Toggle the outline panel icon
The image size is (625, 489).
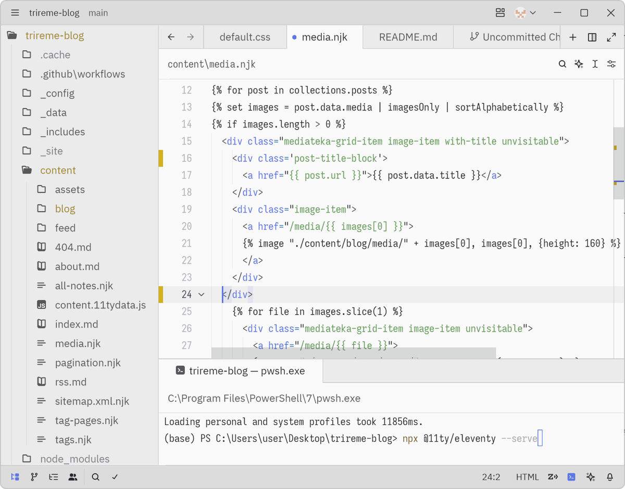pos(54,477)
